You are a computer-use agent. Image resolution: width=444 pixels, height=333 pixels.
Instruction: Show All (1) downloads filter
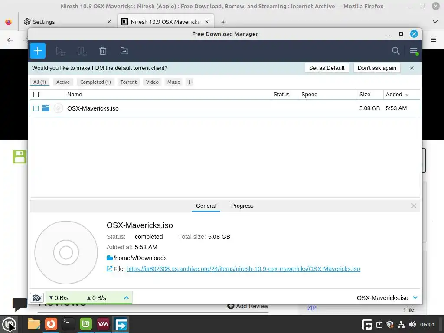[39, 82]
